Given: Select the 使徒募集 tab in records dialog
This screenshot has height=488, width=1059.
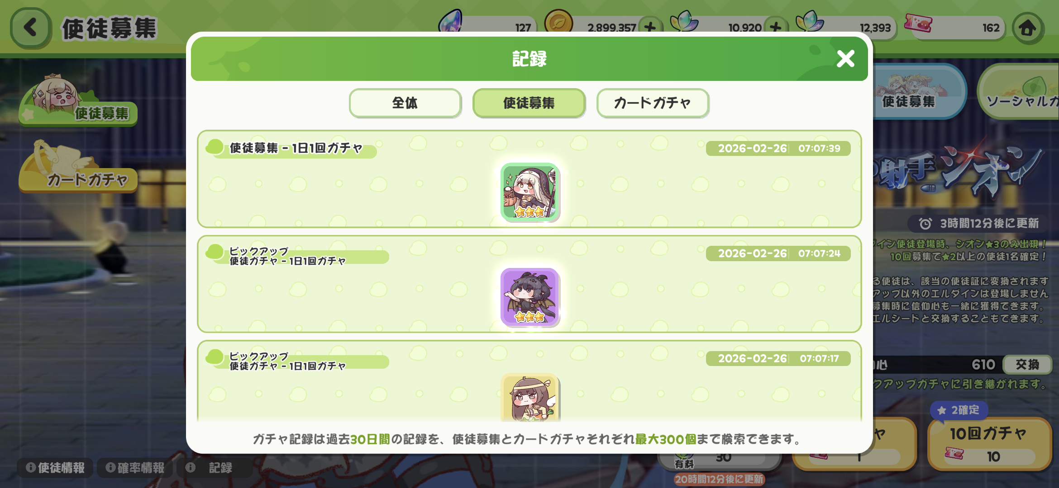Looking at the screenshot, I should coord(529,103).
